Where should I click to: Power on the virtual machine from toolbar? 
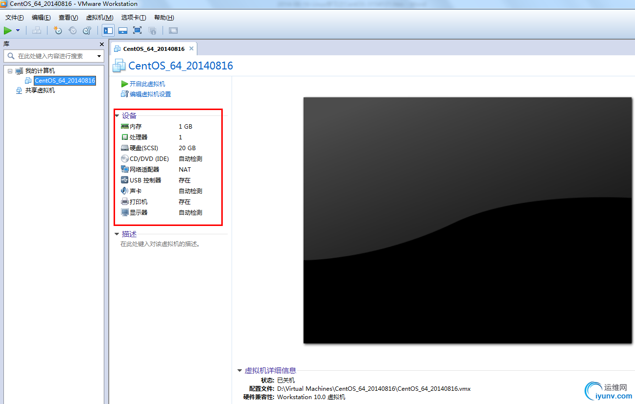7,30
